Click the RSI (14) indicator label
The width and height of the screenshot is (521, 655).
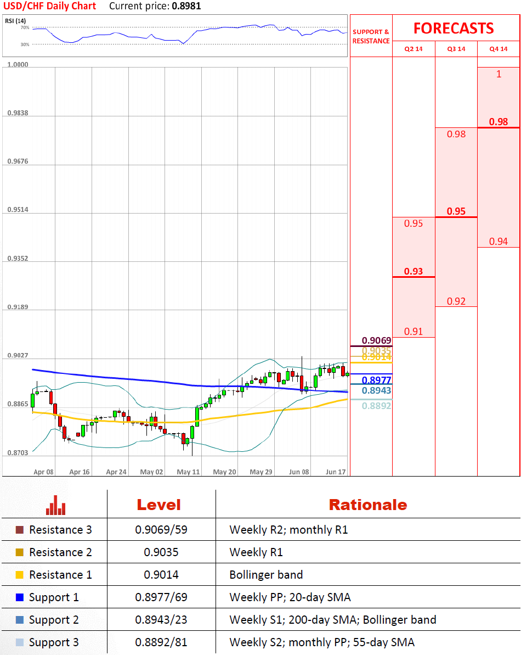pos(15,20)
